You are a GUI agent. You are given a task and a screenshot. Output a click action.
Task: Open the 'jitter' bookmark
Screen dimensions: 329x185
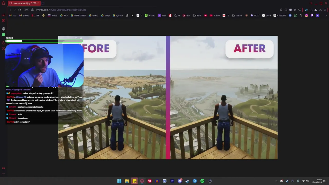point(162,15)
